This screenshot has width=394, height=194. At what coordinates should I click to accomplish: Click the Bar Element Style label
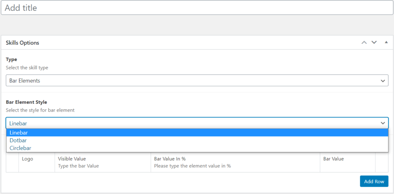(x=27, y=102)
